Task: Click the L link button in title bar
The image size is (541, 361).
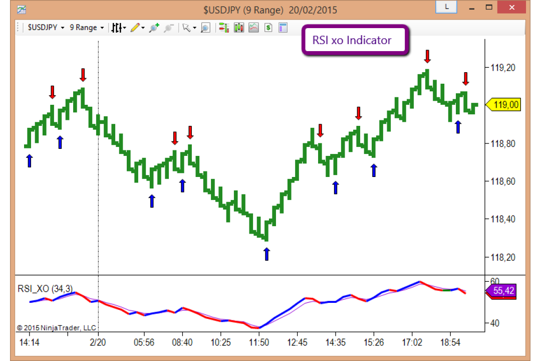Action: (x=446, y=7)
